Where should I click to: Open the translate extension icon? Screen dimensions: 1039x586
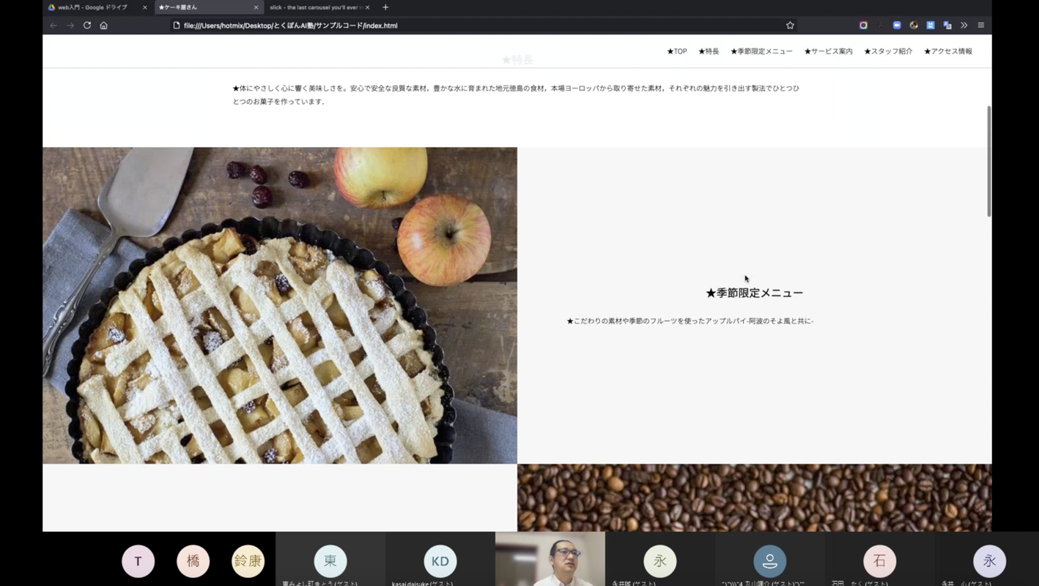click(947, 26)
